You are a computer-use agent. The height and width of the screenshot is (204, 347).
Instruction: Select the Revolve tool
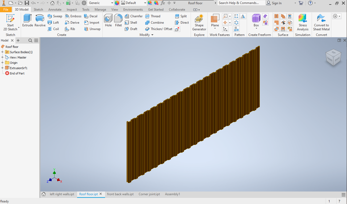tap(40, 21)
